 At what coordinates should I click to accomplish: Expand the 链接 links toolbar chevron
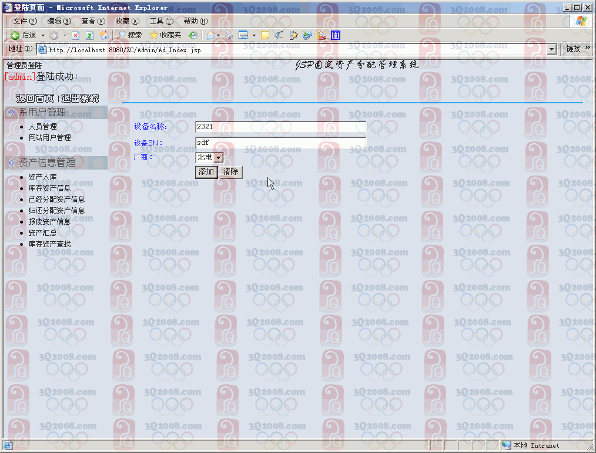point(588,48)
